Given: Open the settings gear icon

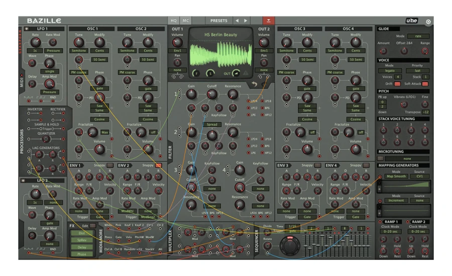Looking at the screenshot, I should (428, 22).
